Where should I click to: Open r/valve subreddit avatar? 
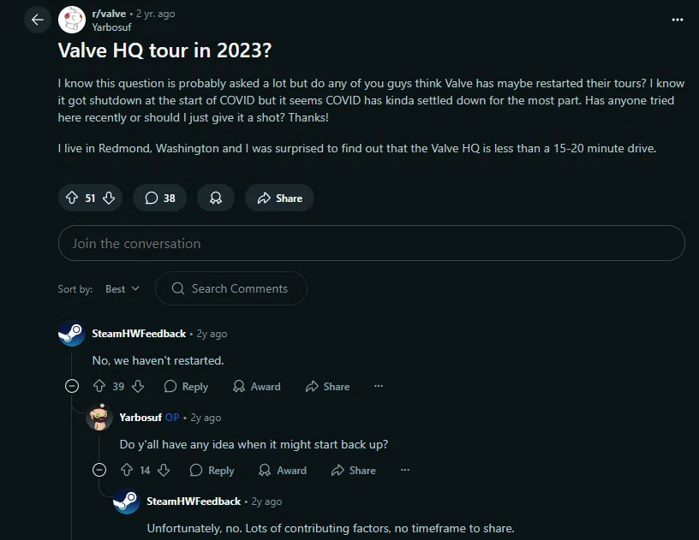coord(72,20)
